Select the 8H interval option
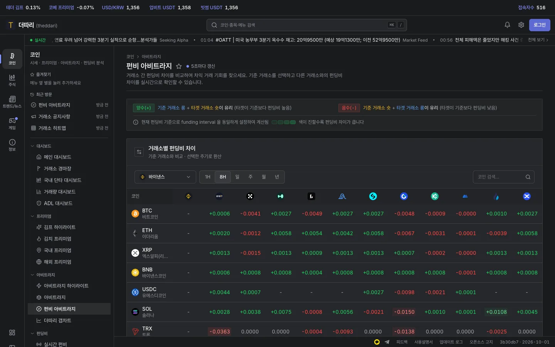The image size is (555, 347). pos(223,177)
